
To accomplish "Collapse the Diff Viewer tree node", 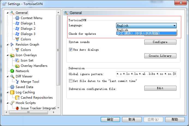I will (x=7, y=76).
